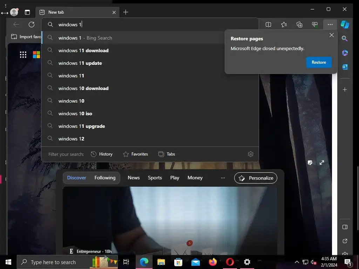Select 'windows 11 update' suggestion

click(x=150, y=63)
